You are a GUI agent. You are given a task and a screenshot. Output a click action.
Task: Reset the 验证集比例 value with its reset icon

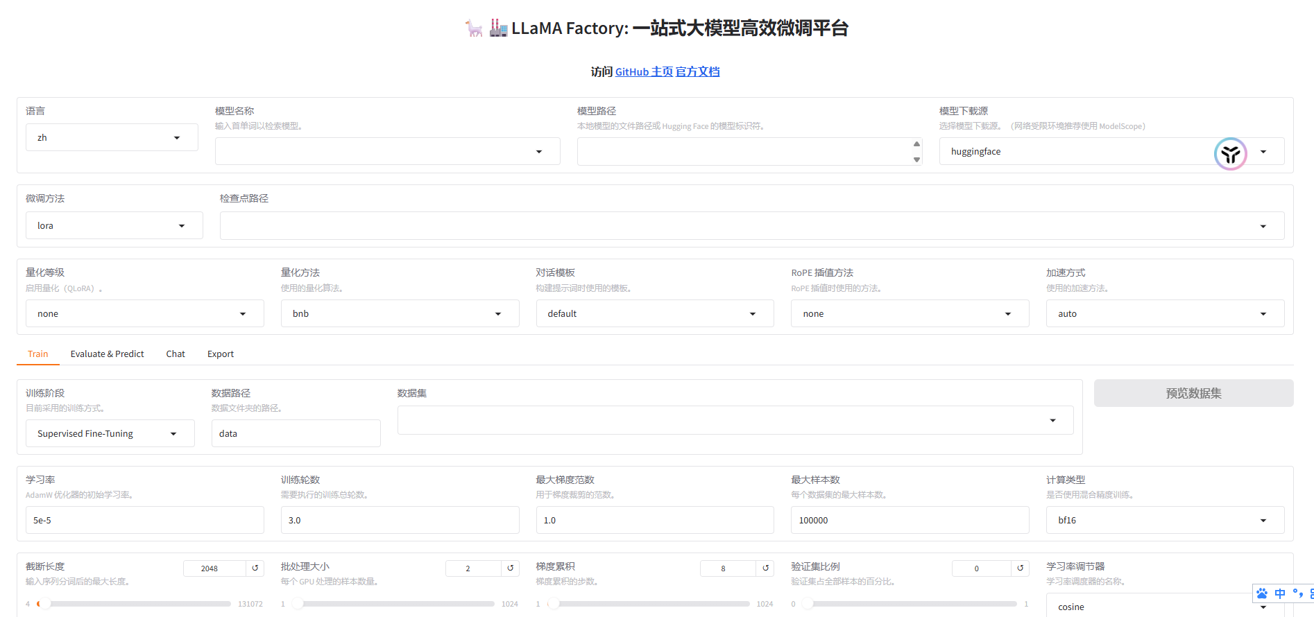1020,568
